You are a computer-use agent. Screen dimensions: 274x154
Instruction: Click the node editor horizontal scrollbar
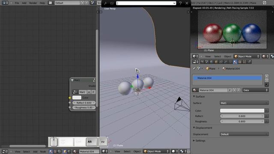tap(27, 146)
